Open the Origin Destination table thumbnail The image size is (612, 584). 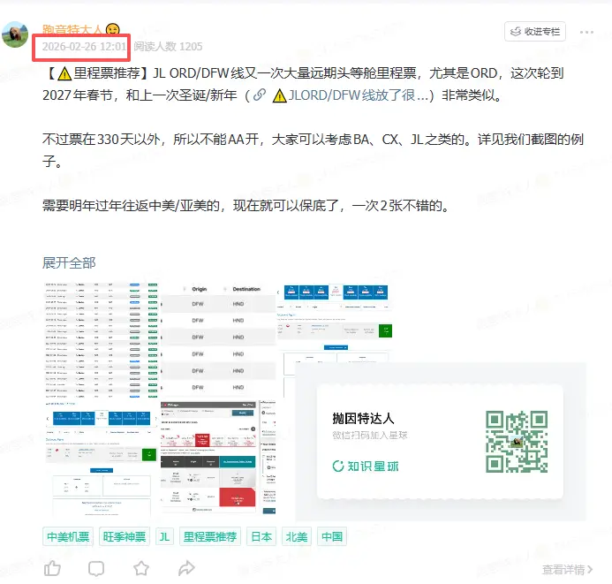[x=218, y=339]
